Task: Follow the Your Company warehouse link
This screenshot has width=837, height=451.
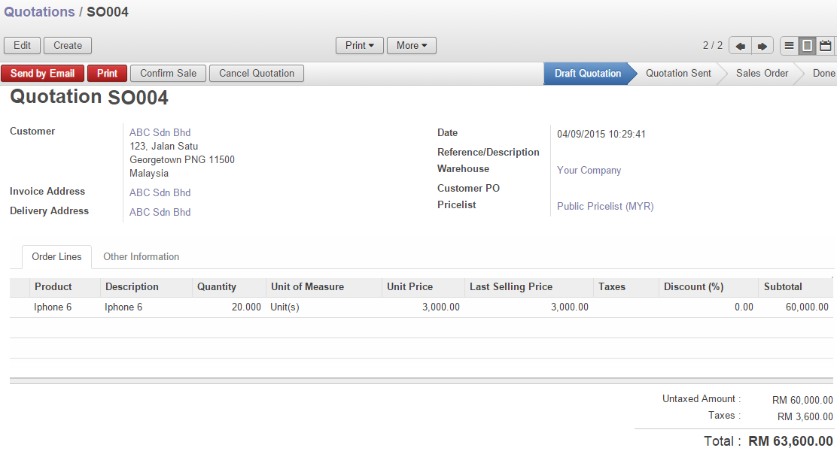Action: tap(589, 171)
